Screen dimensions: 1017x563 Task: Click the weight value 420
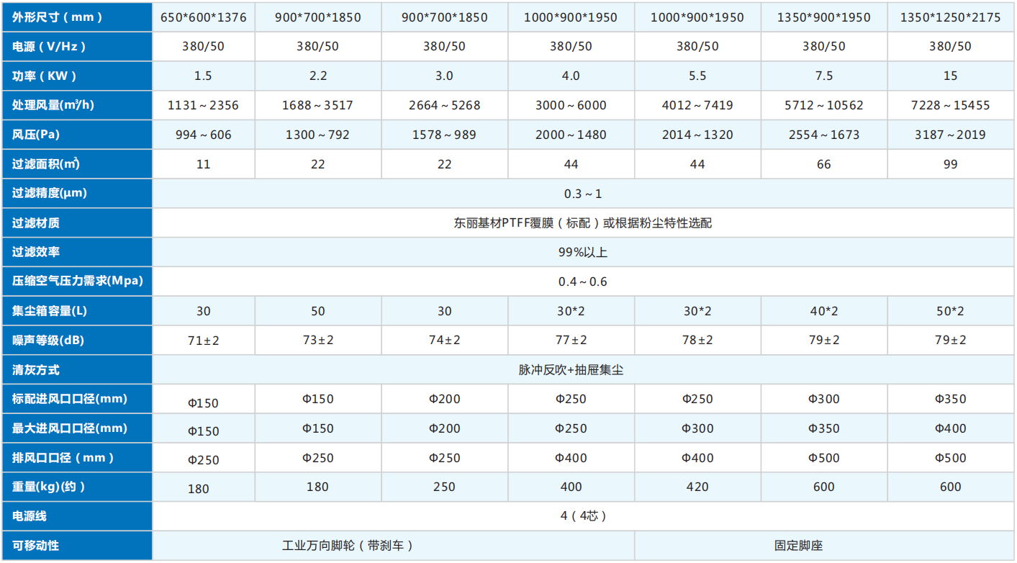pyautogui.click(x=697, y=487)
